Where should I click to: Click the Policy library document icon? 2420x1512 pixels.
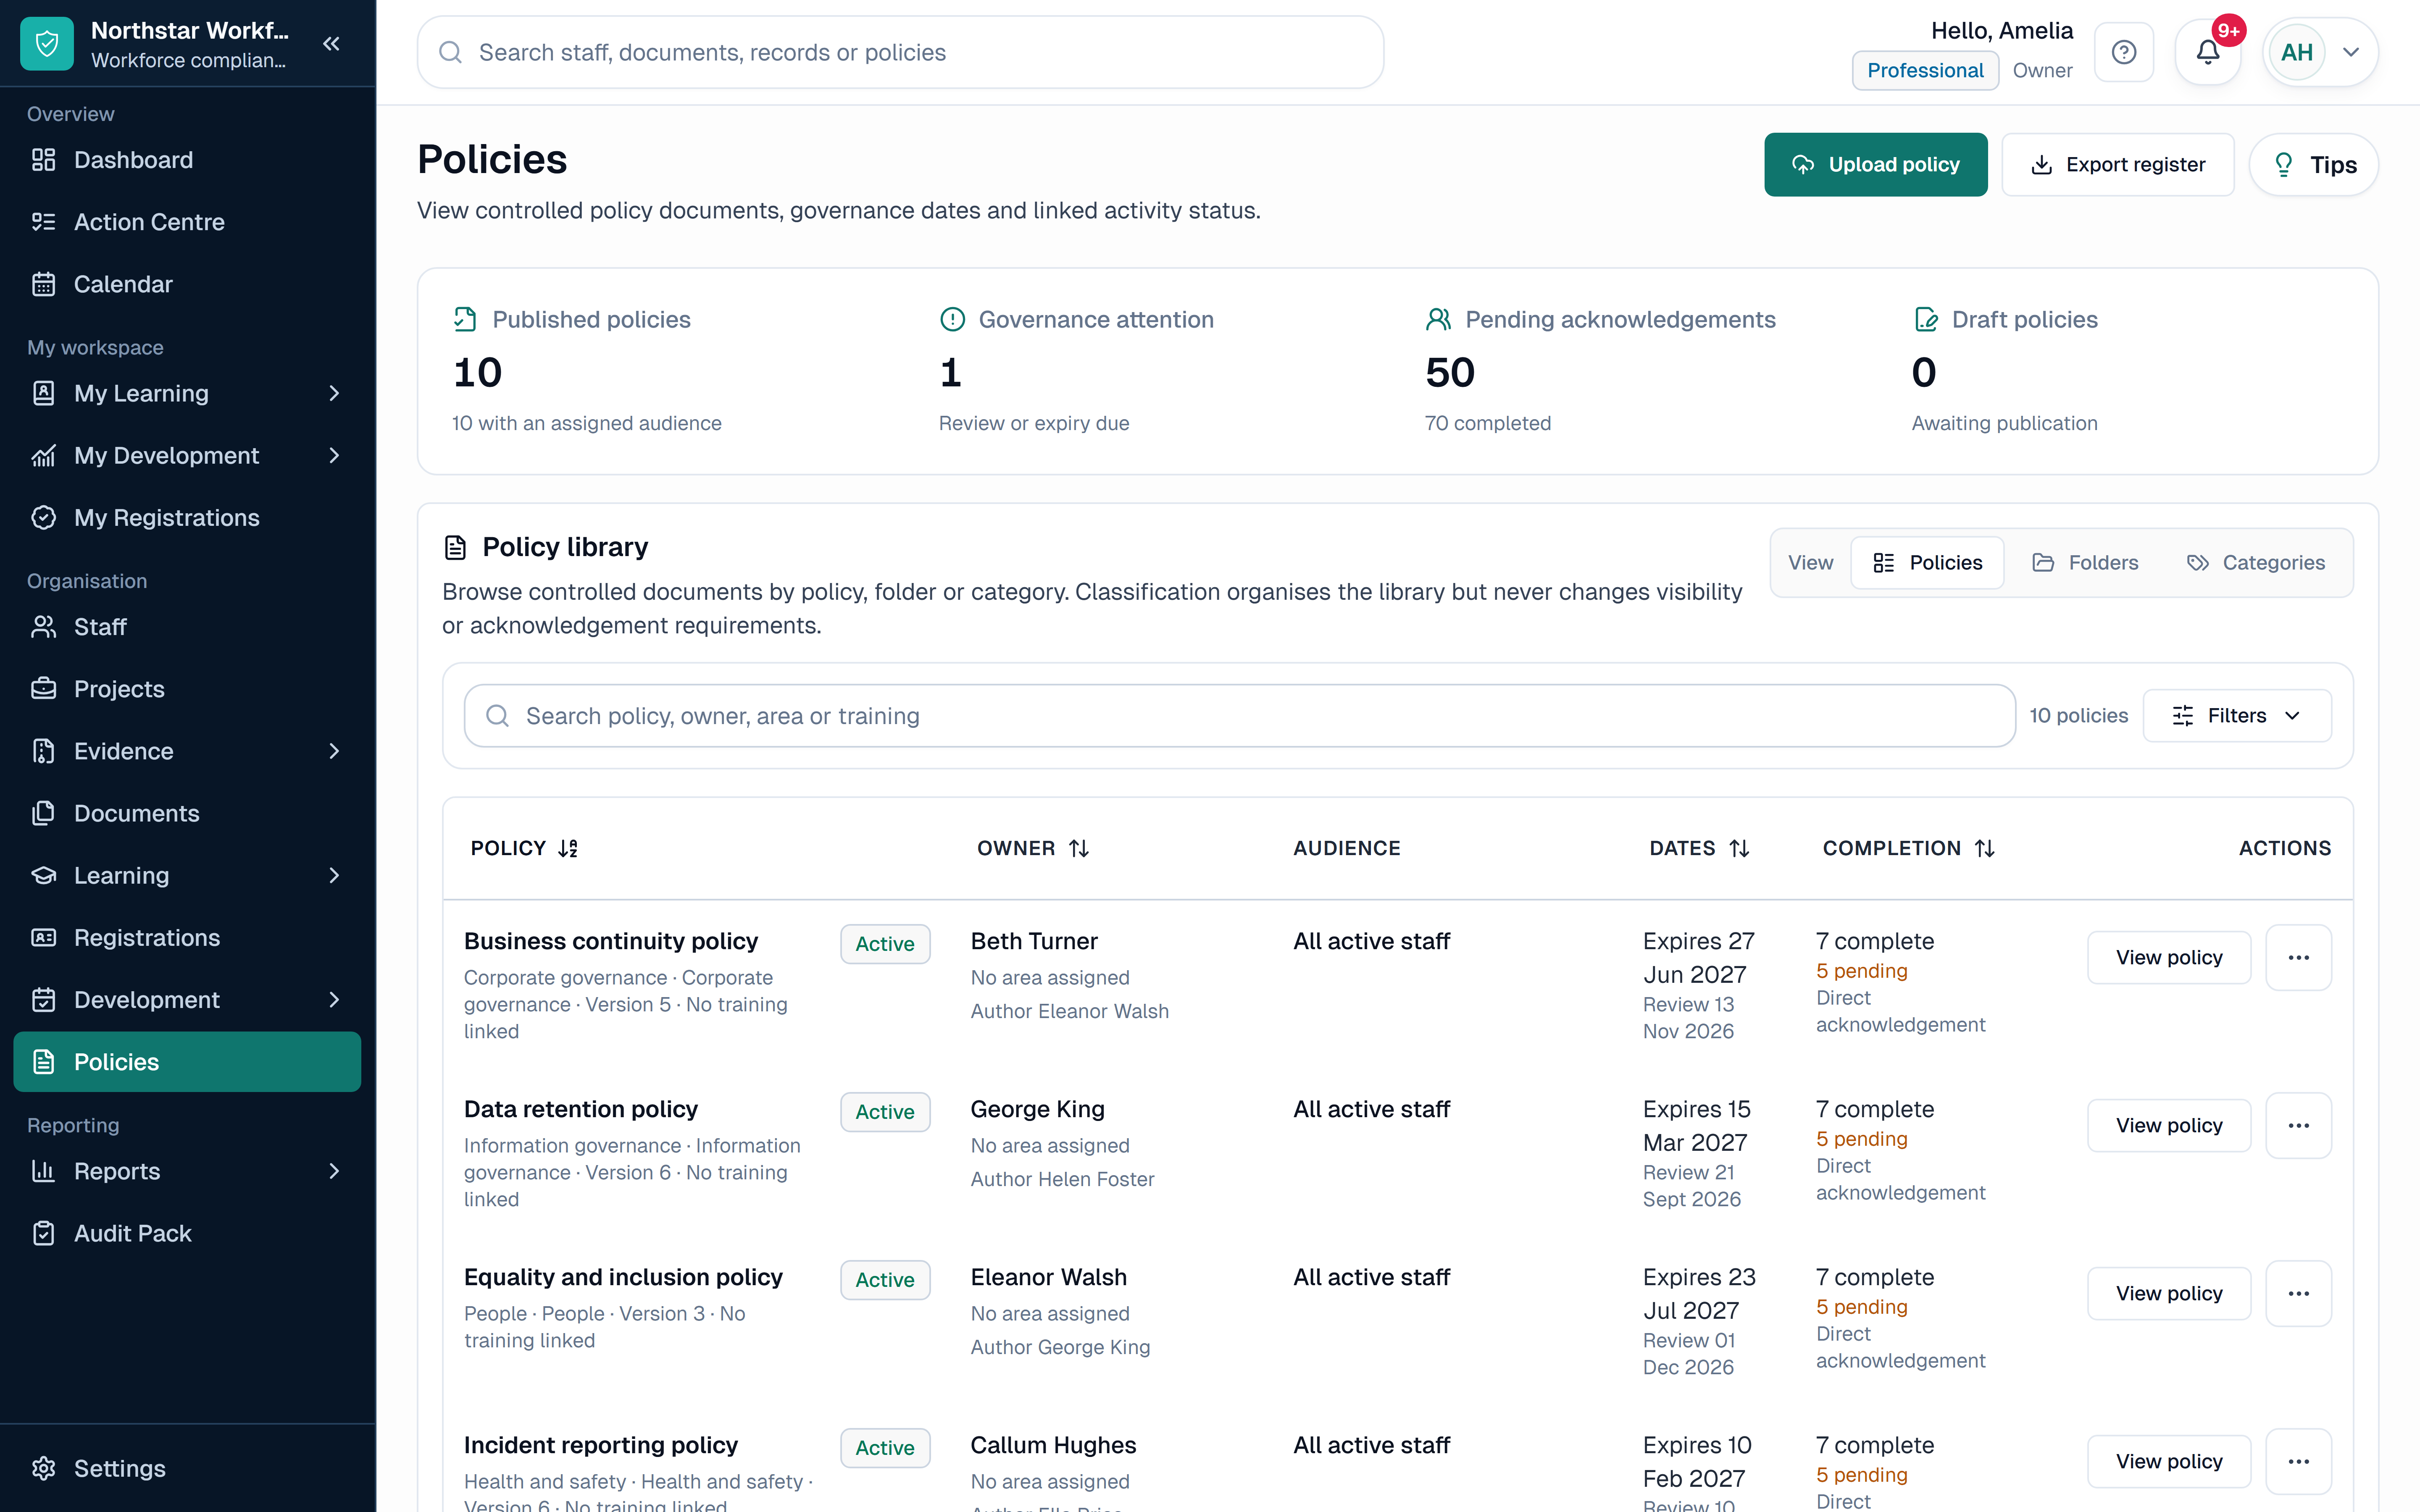(455, 547)
